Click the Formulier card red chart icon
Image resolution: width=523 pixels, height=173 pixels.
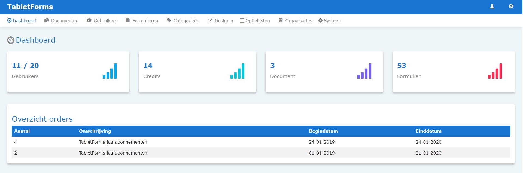coord(495,71)
